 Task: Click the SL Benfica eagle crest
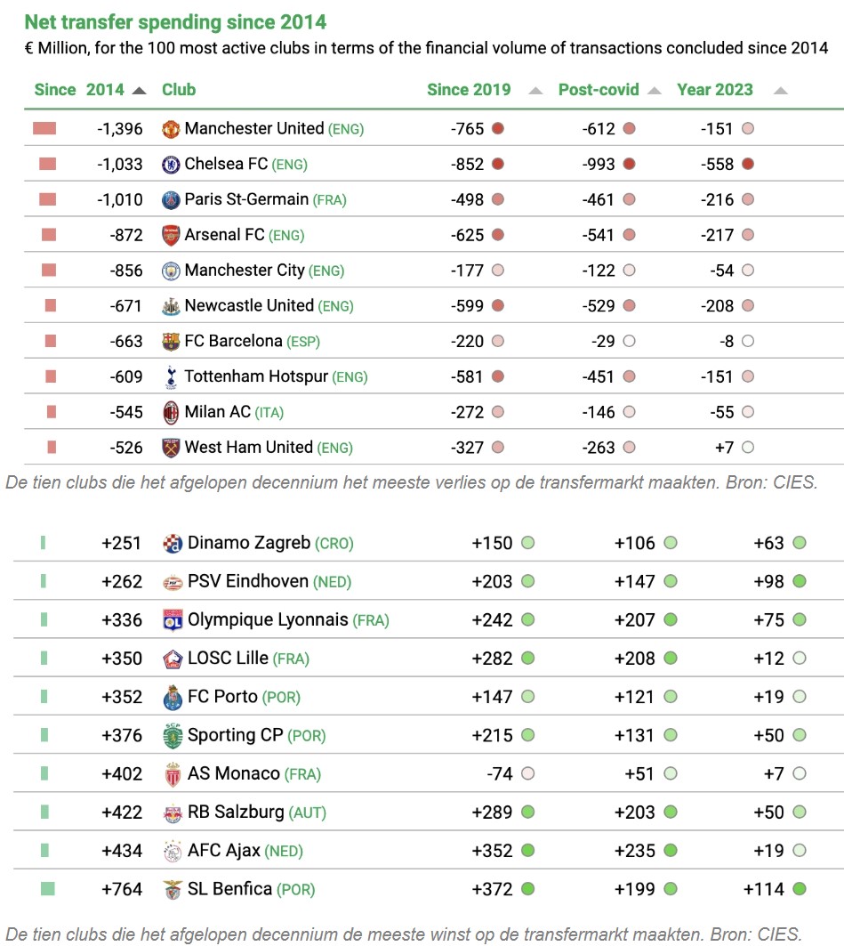tap(173, 890)
